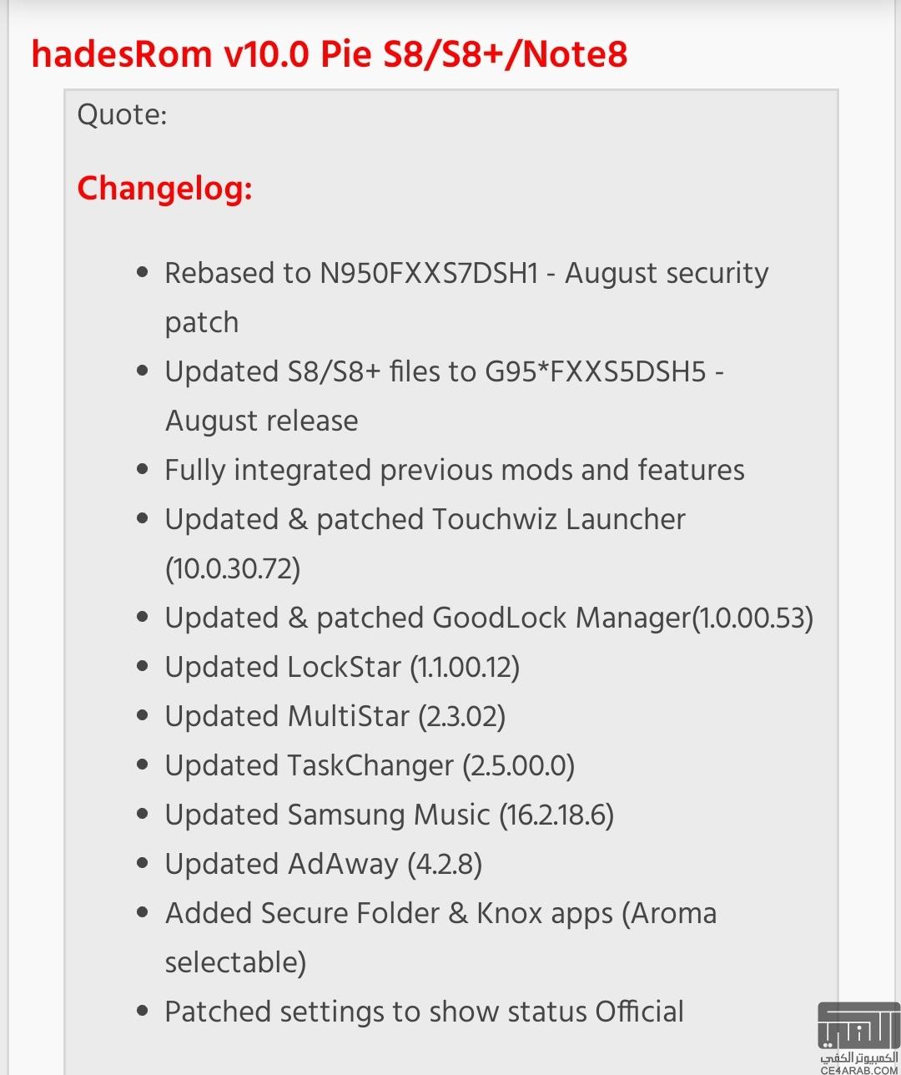
Task: Click Patched settings status Official entry
Action: [x=424, y=1012]
